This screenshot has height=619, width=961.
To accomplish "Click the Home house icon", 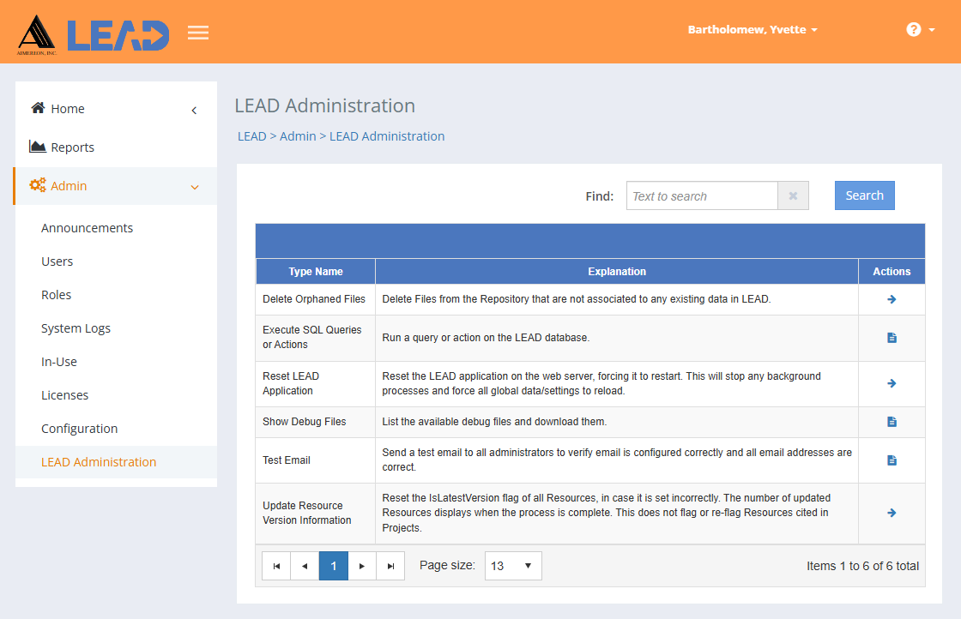I will [x=38, y=108].
